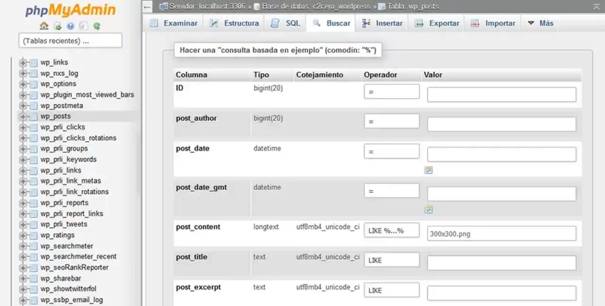
Task: Click table icon beside wp_prli_tweets
Action: click(33, 224)
